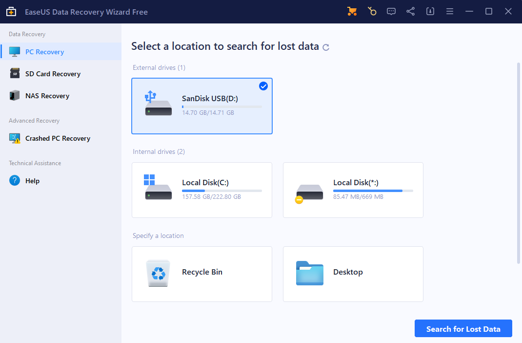Click Search for Lost Data button
This screenshot has height=343, width=522.
point(463,329)
